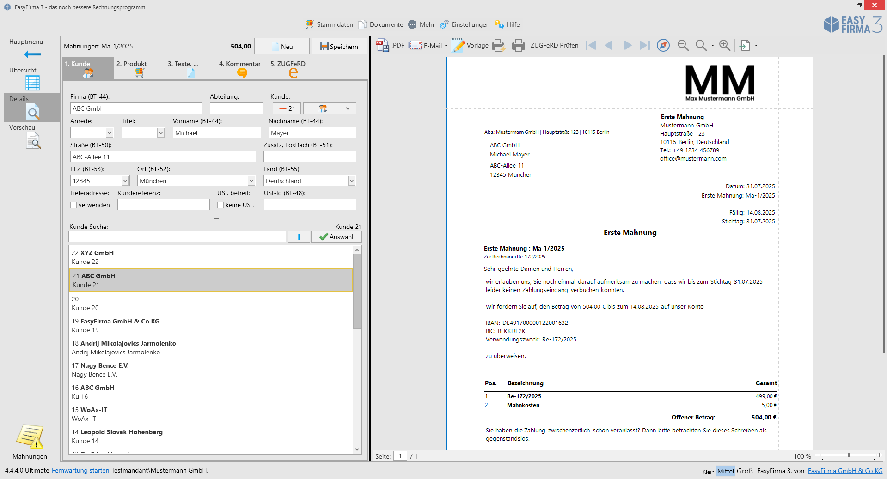Switch to the 3. Texte tab
The width and height of the screenshot is (887, 479).
coord(191,68)
